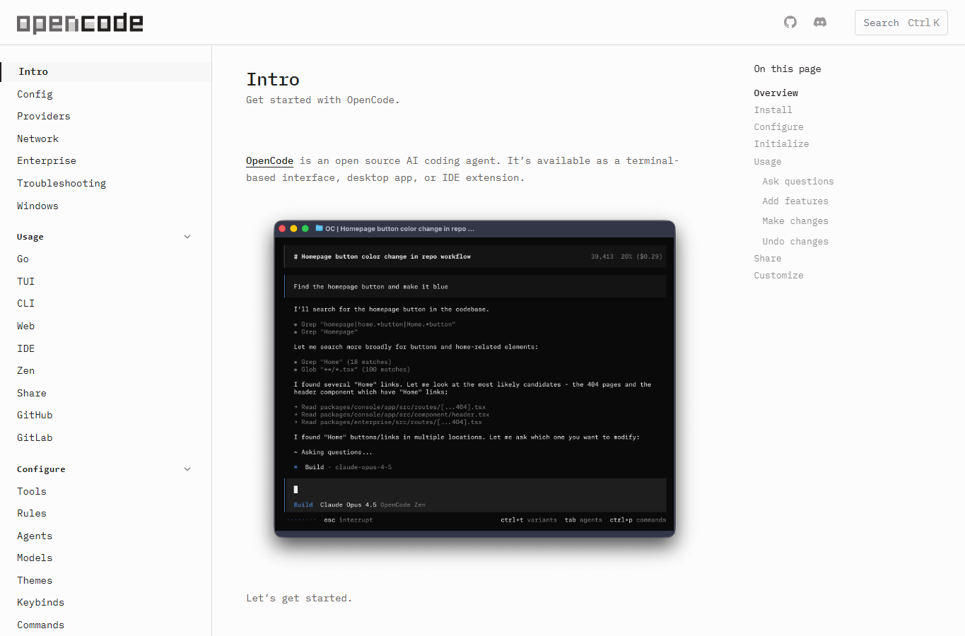
Task: Click the OpenCode link in intro paragraph
Action: pyautogui.click(x=269, y=160)
